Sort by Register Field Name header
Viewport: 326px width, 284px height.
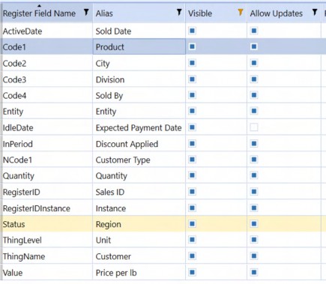tap(39, 13)
